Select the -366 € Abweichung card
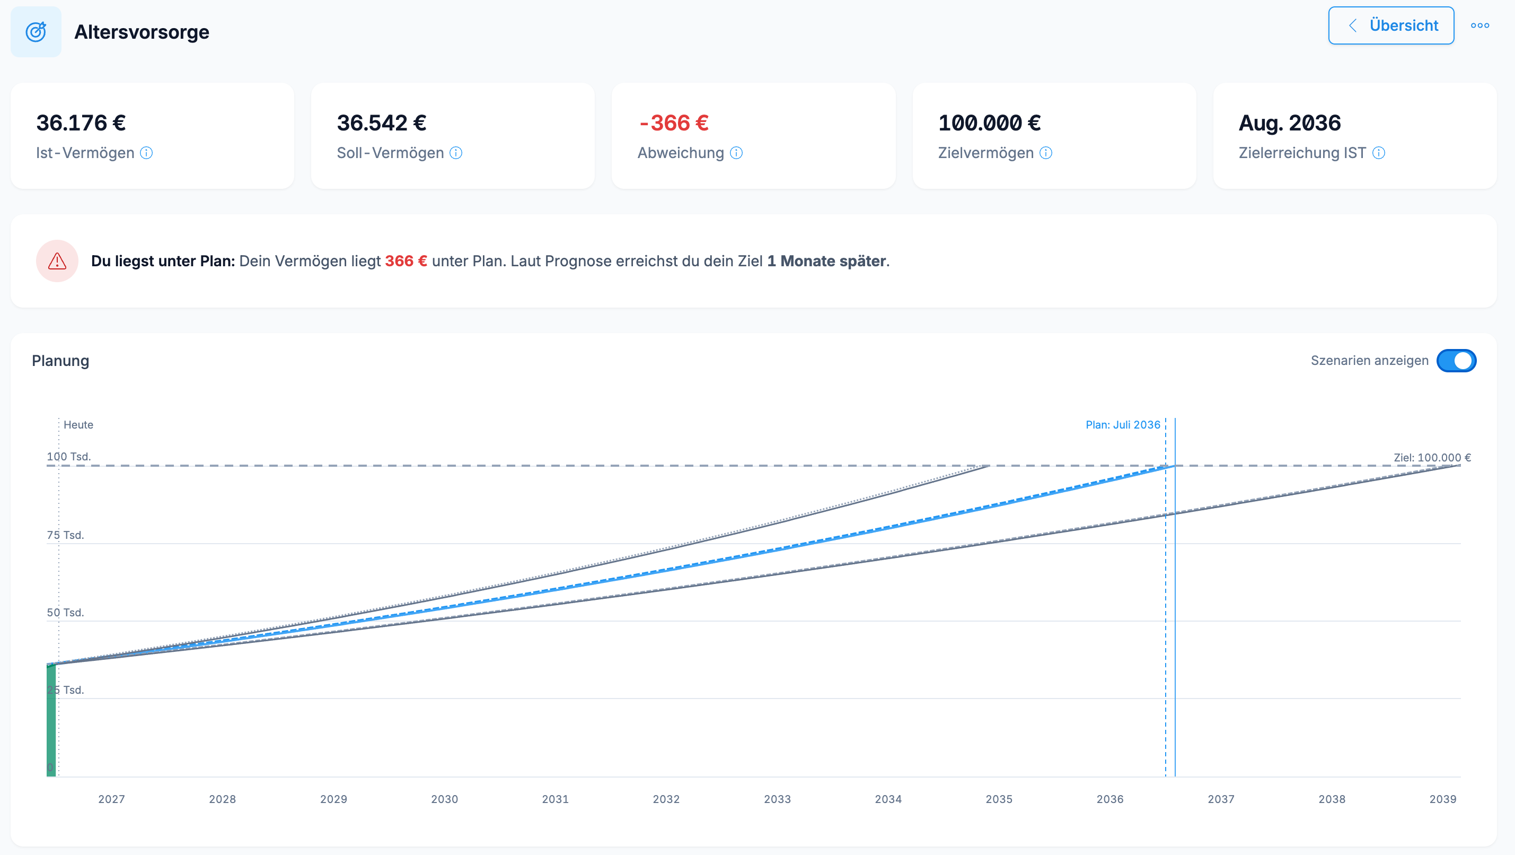 [x=753, y=136]
